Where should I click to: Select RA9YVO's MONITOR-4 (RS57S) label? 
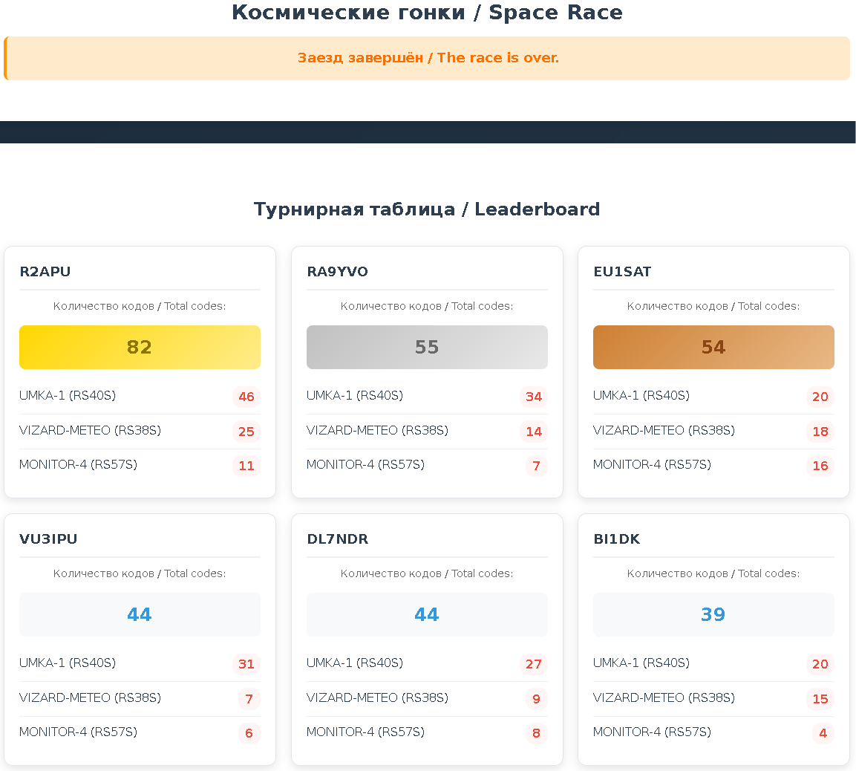[365, 465]
